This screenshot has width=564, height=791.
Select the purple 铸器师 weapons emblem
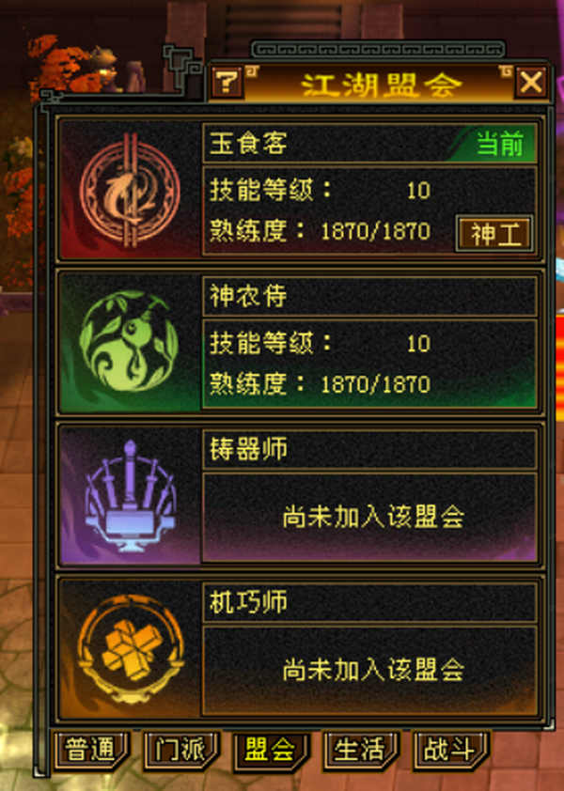click(x=130, y=495)
